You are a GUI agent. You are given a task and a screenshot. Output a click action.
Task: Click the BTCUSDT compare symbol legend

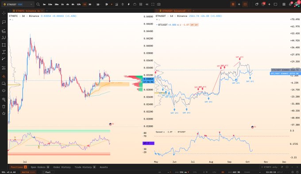(163, 25)
